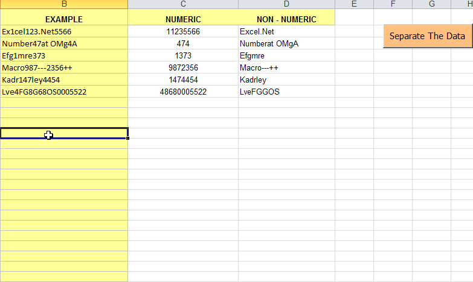
Task: Select cell containing Number47at OMg4A
Action: click(64, 43)
